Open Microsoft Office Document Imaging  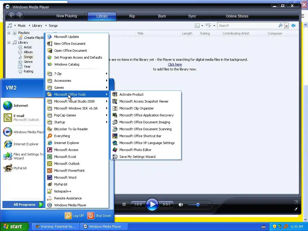pyautogui.click(x=146, y=122)
